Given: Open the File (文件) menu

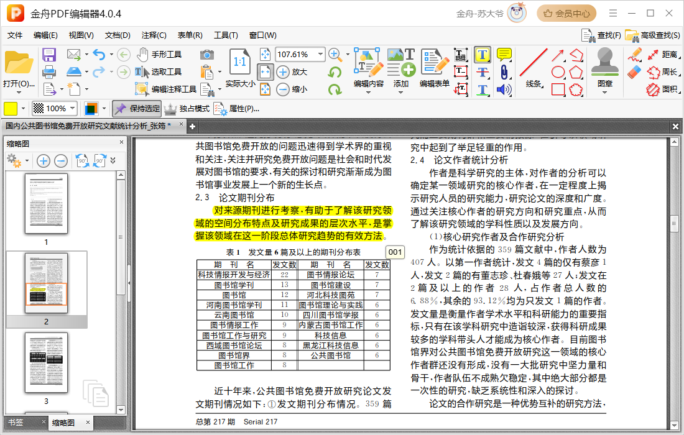Looking at the screenshot, I should pyautogui.click(x=15, y=35).
